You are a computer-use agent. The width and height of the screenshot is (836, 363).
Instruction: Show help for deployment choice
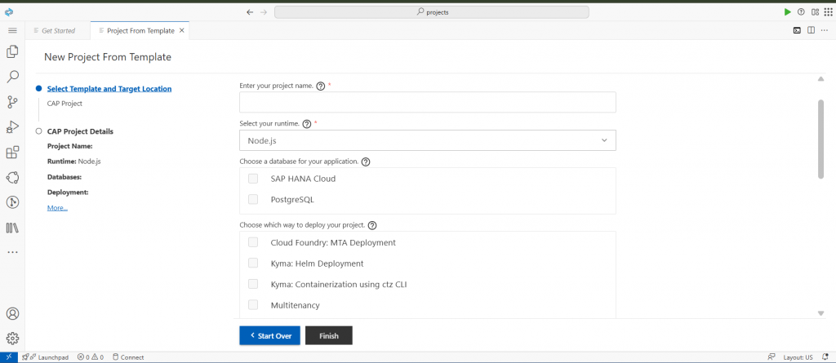coord(372,225)
